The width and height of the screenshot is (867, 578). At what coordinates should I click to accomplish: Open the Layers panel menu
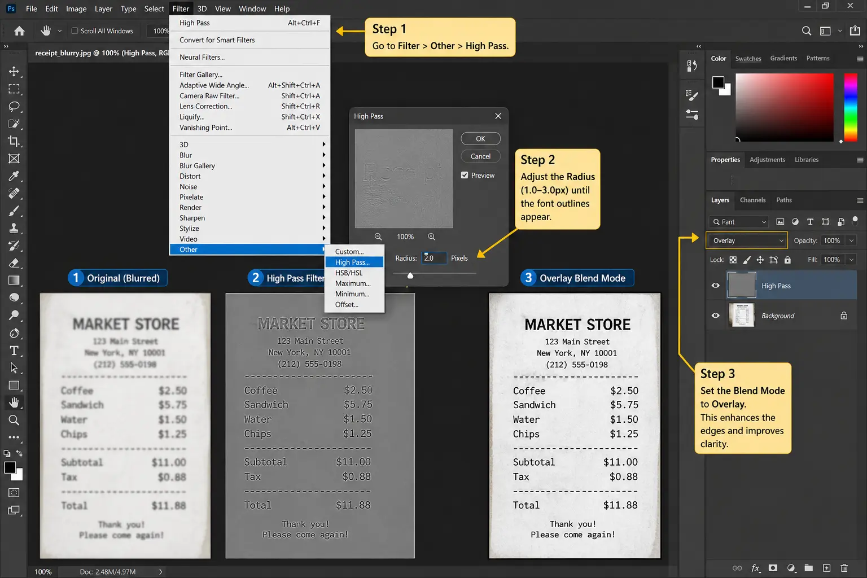click(x=860, y=200)
